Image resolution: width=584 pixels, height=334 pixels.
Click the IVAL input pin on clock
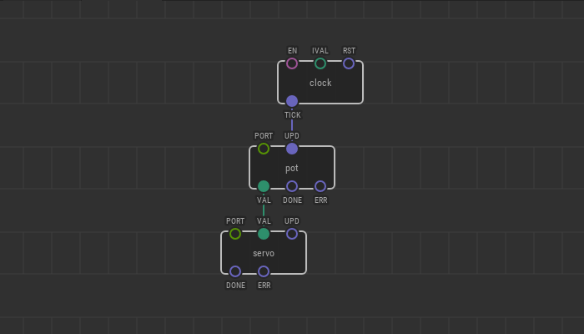[x=320, y=63]
